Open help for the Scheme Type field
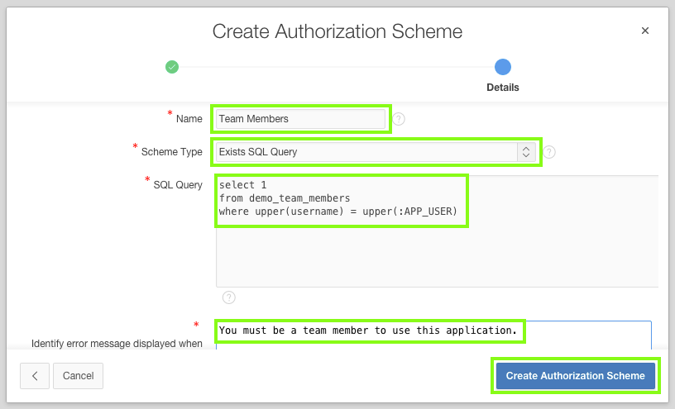The width and height of the screenshot is (675, 409). (x=549, y=152)
